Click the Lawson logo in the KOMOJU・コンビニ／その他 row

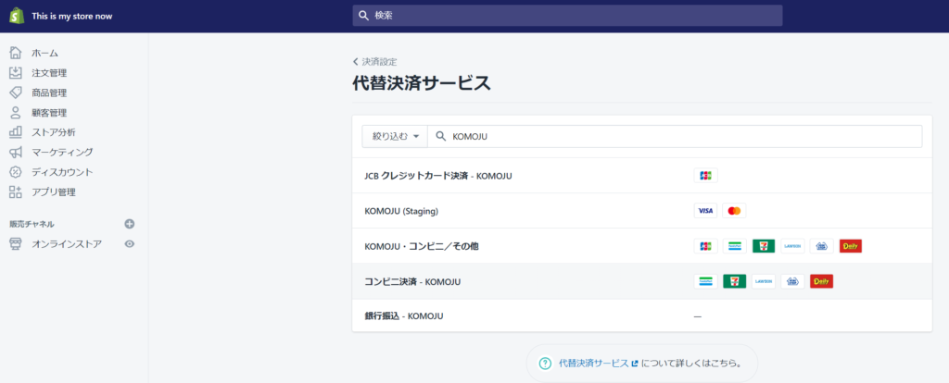[793, 246]
